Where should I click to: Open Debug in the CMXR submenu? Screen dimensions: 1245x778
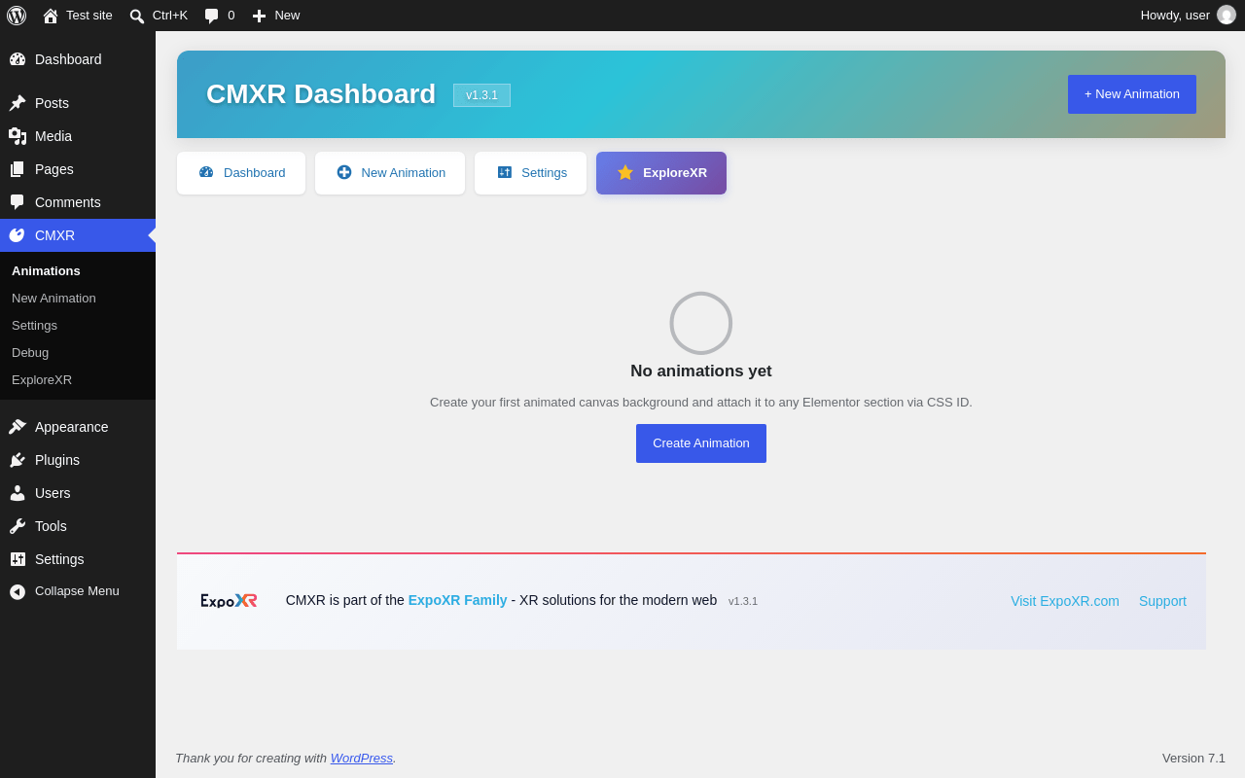click(30, 353)
